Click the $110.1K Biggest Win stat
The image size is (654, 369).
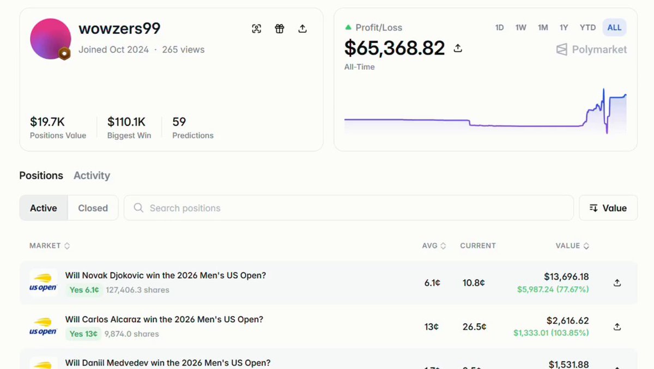[129, 127]
